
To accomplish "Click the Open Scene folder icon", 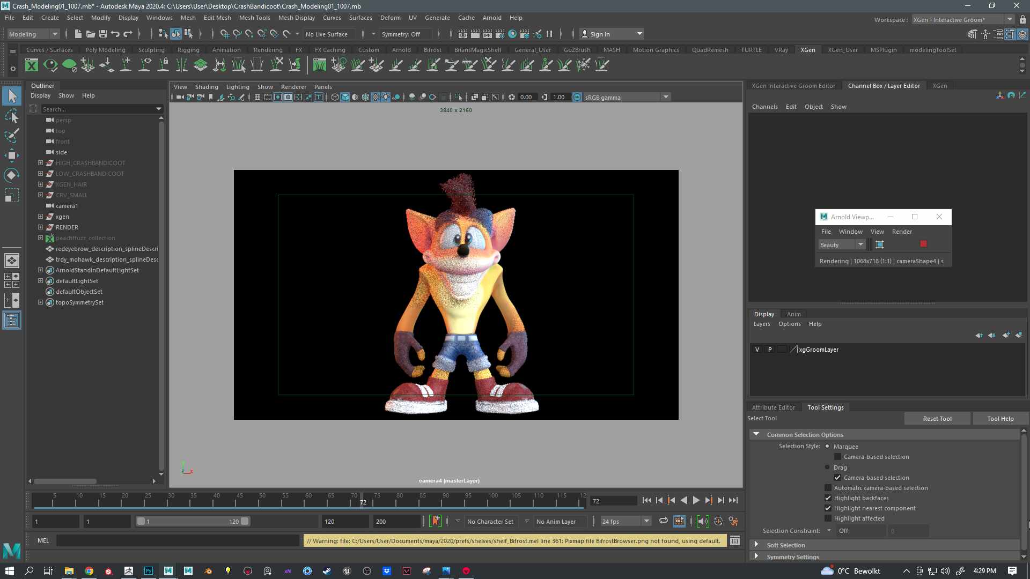I will [x=90, y=34].
